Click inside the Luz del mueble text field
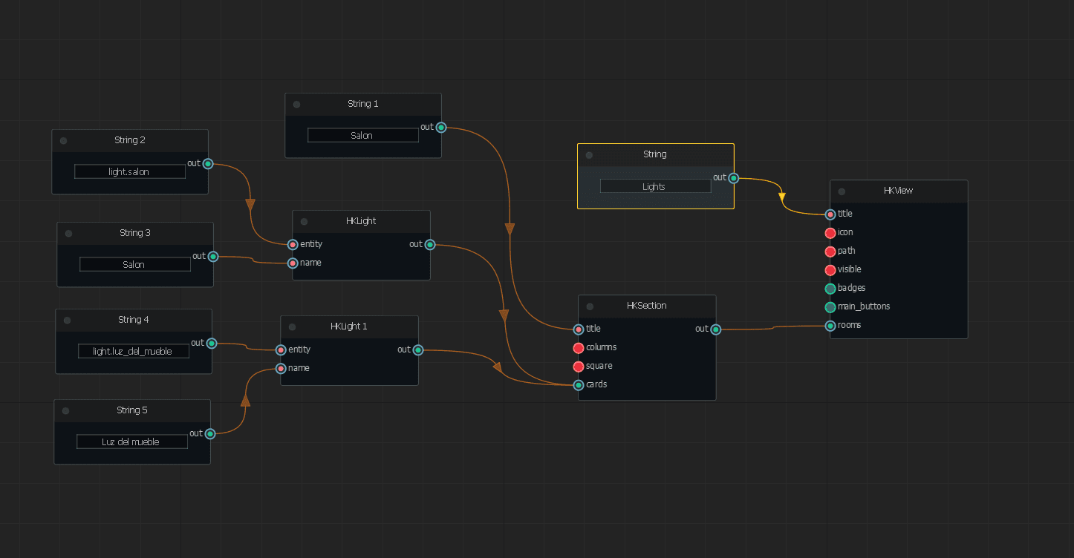The image size is (1074, 558). (x=131, y=441)
